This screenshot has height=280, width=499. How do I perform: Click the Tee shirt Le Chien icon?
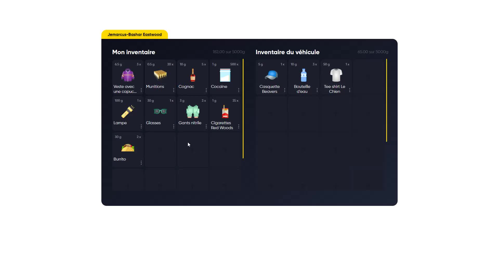[336, 75]
